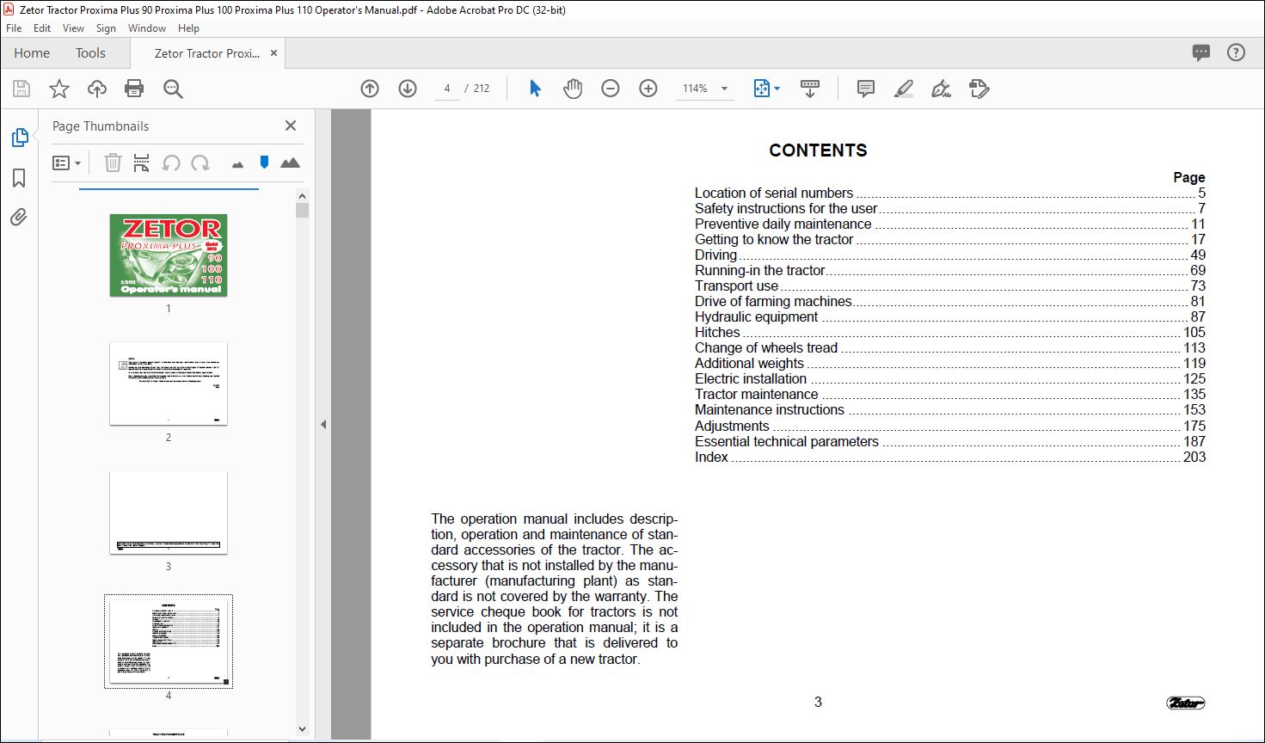This screenshot has width=1265, height=743.
Task: Zoom in with the plus icon
Action: click(648, 89)
